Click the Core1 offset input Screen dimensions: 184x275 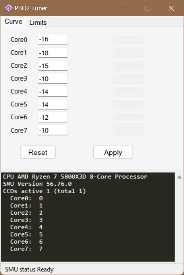click(53, 52)
